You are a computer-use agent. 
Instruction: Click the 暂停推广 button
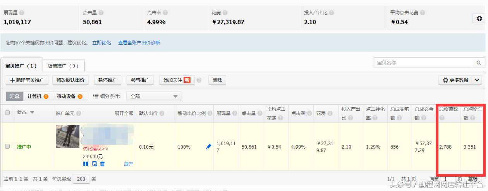click(x=107, y=80)
